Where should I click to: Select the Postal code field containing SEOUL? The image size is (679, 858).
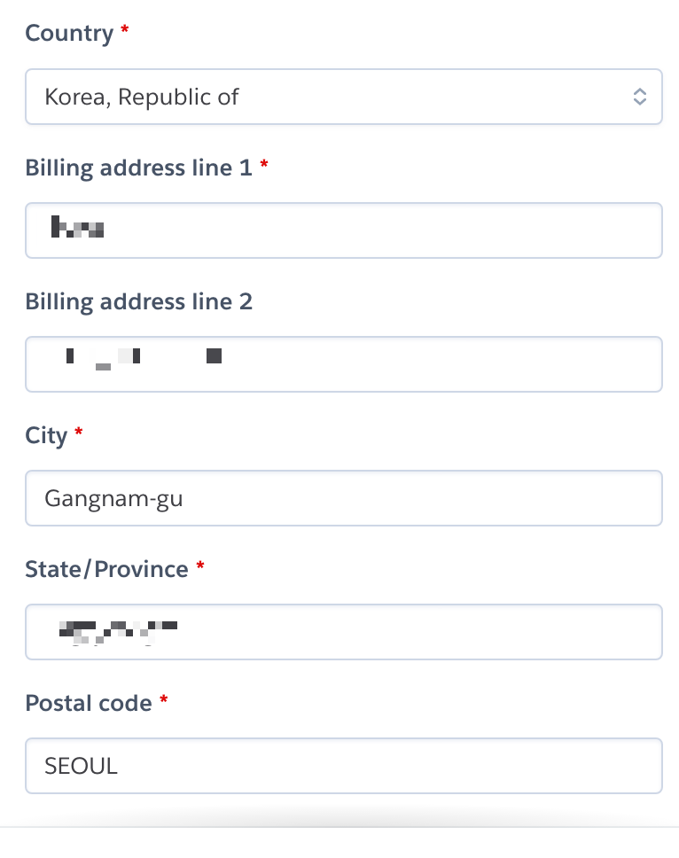tap(344, 766)
